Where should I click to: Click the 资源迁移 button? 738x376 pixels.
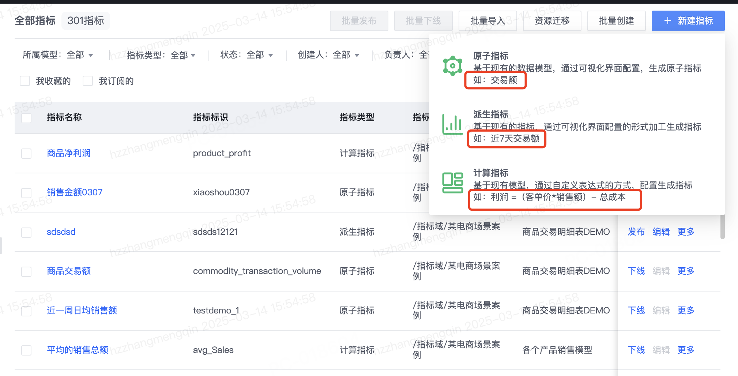coord(552,21)
